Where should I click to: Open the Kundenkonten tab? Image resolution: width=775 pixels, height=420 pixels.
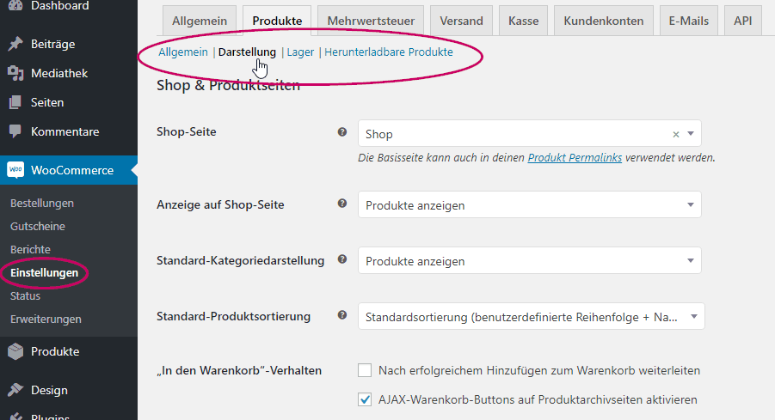click(604, 21)
